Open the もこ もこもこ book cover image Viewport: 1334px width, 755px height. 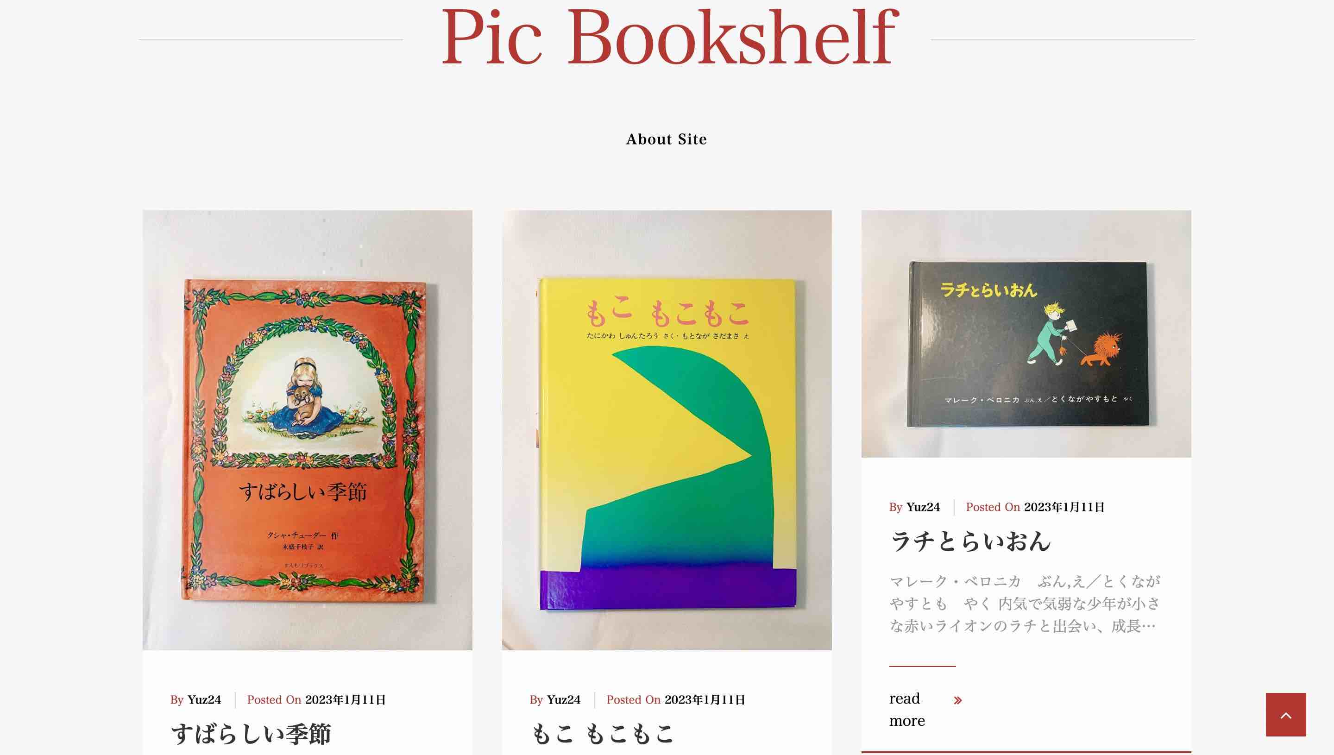pos(666,430)
